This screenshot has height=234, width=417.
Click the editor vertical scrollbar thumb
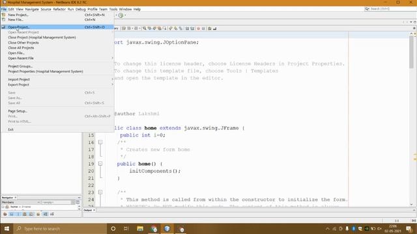coord(411,52)
